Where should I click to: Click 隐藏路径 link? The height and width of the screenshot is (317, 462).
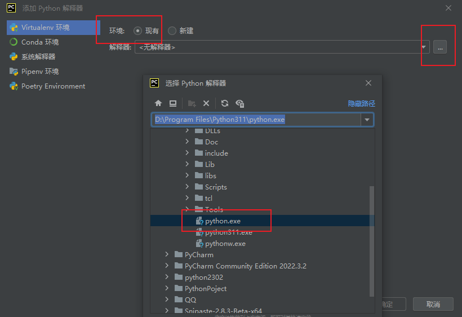(x=362, y=103)
